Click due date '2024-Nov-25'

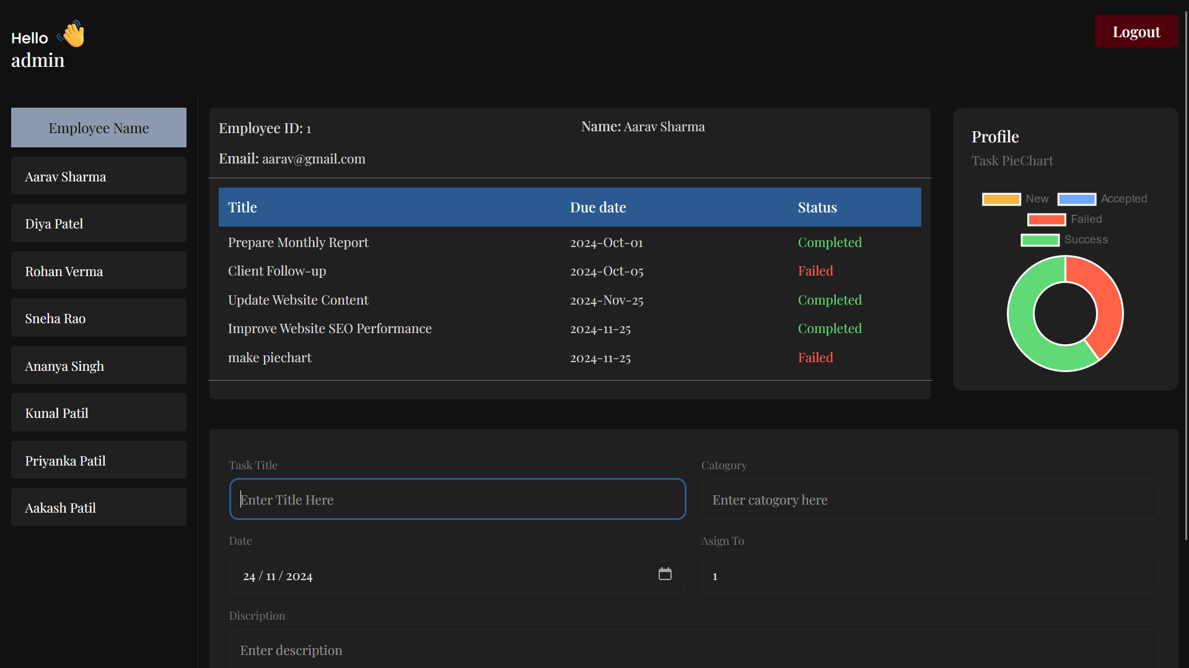click(607, 300)
